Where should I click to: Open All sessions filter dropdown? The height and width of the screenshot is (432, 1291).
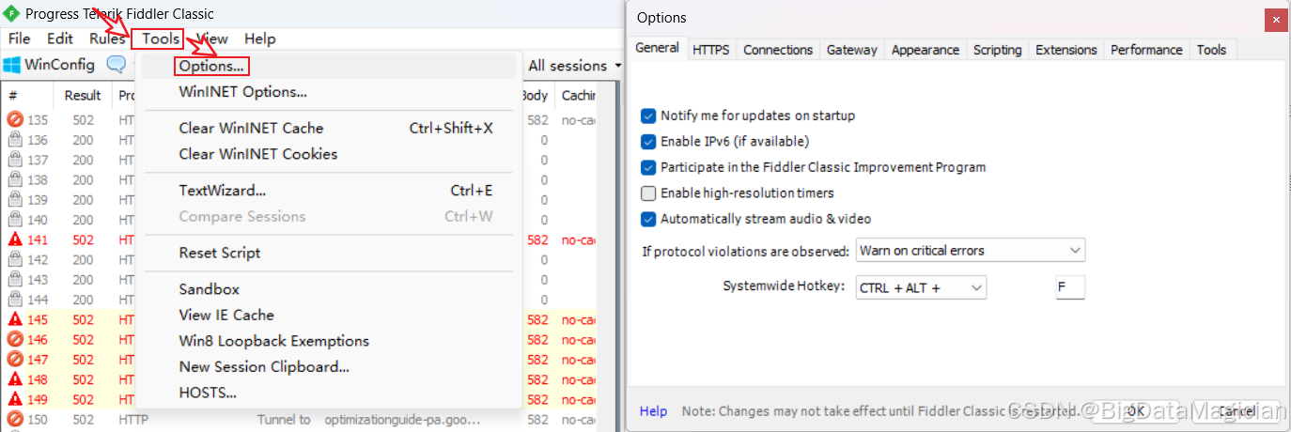[574, 66]
